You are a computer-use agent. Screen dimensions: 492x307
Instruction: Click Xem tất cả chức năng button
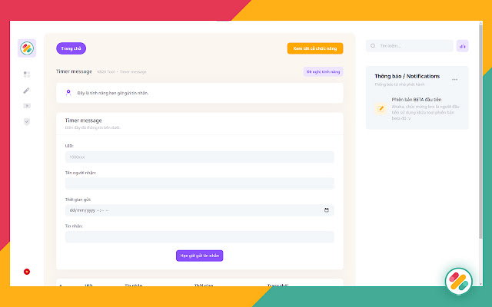[315, 48]
